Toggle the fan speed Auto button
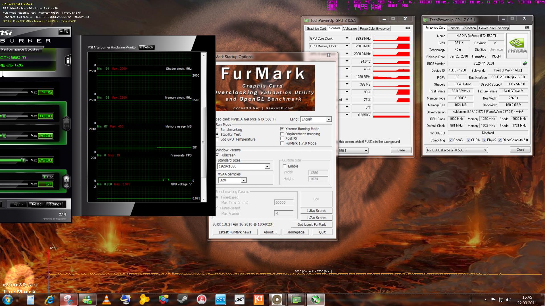Screen dimensions: 545x306 coord(48,177)
